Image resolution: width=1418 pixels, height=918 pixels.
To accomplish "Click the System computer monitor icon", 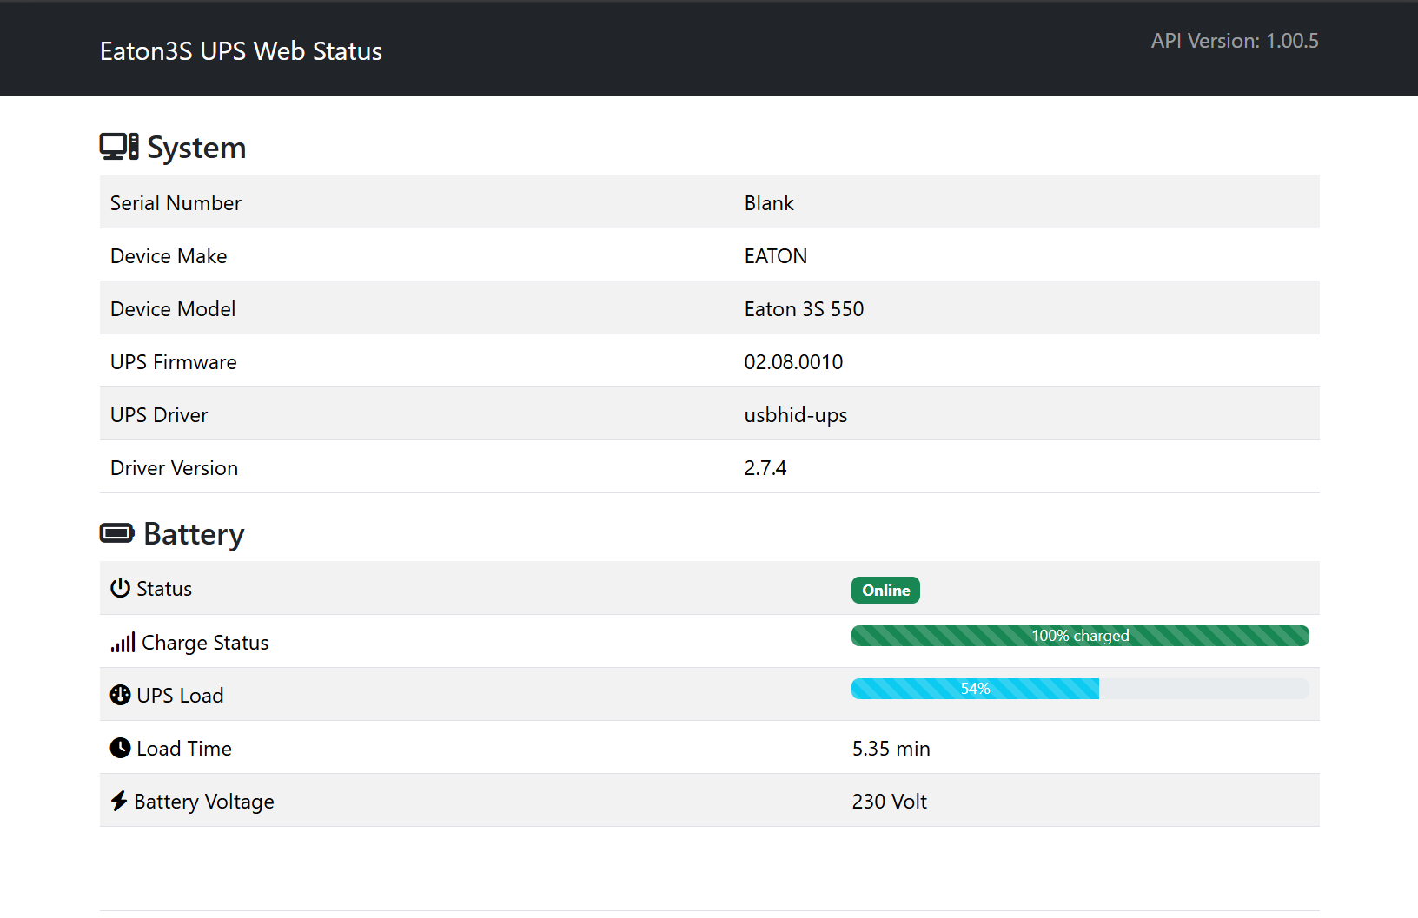I will [118, 147].
